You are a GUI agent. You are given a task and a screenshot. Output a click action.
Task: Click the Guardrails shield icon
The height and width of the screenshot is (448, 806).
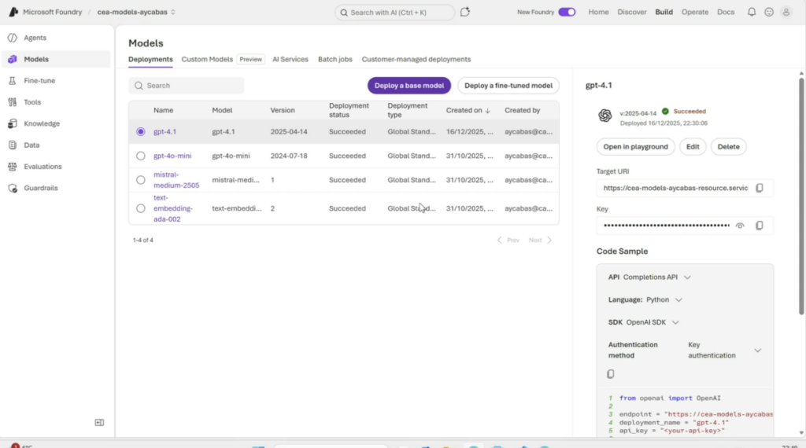click(13, 189)
